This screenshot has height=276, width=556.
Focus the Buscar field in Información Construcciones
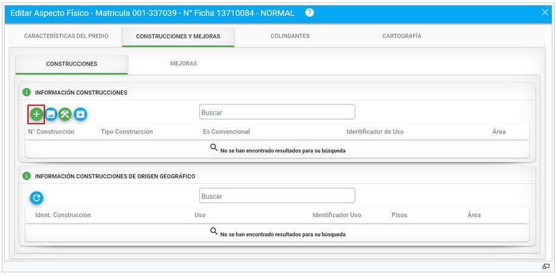(x=277, y=112)
